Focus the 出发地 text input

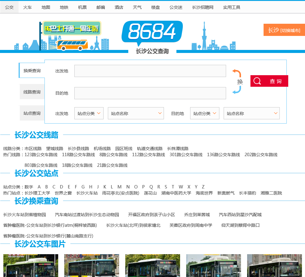point(150,71)
